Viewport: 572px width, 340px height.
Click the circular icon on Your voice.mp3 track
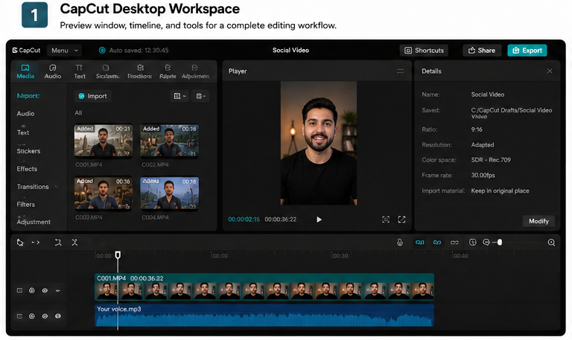(32, 316)
